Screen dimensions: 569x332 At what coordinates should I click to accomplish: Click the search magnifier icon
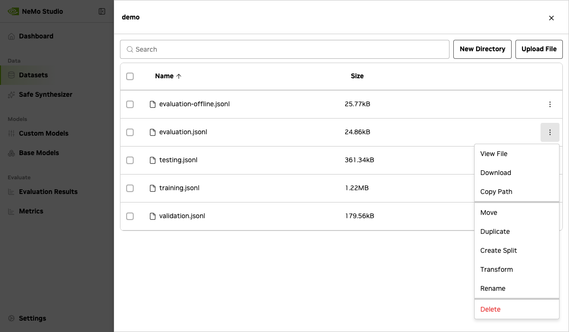130,49
